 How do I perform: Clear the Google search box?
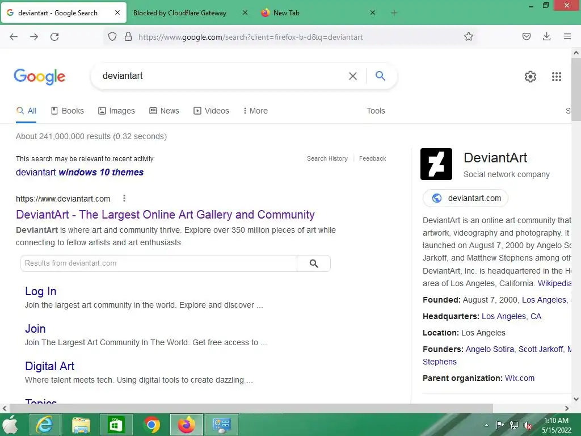353,76
